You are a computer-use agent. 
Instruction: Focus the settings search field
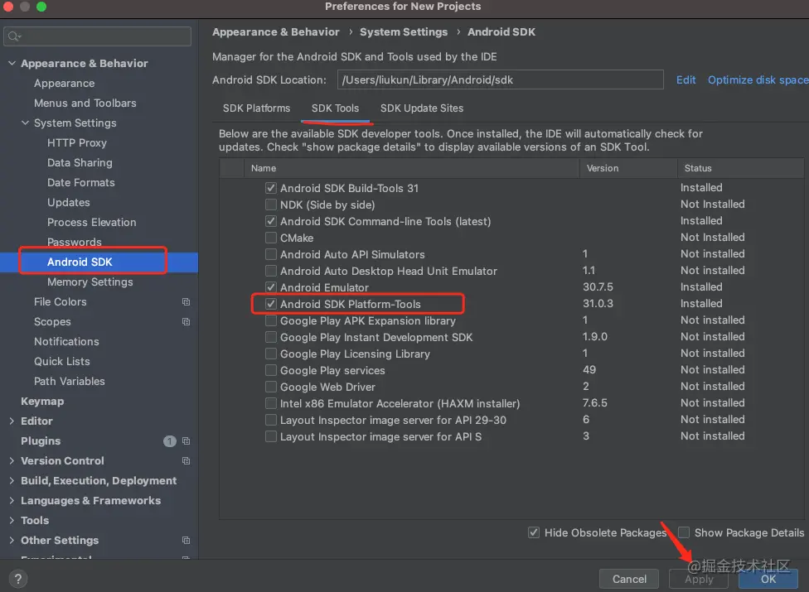pyautogui.click(x=98, y=36)
